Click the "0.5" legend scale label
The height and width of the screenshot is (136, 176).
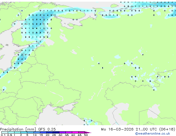(9, 135)
